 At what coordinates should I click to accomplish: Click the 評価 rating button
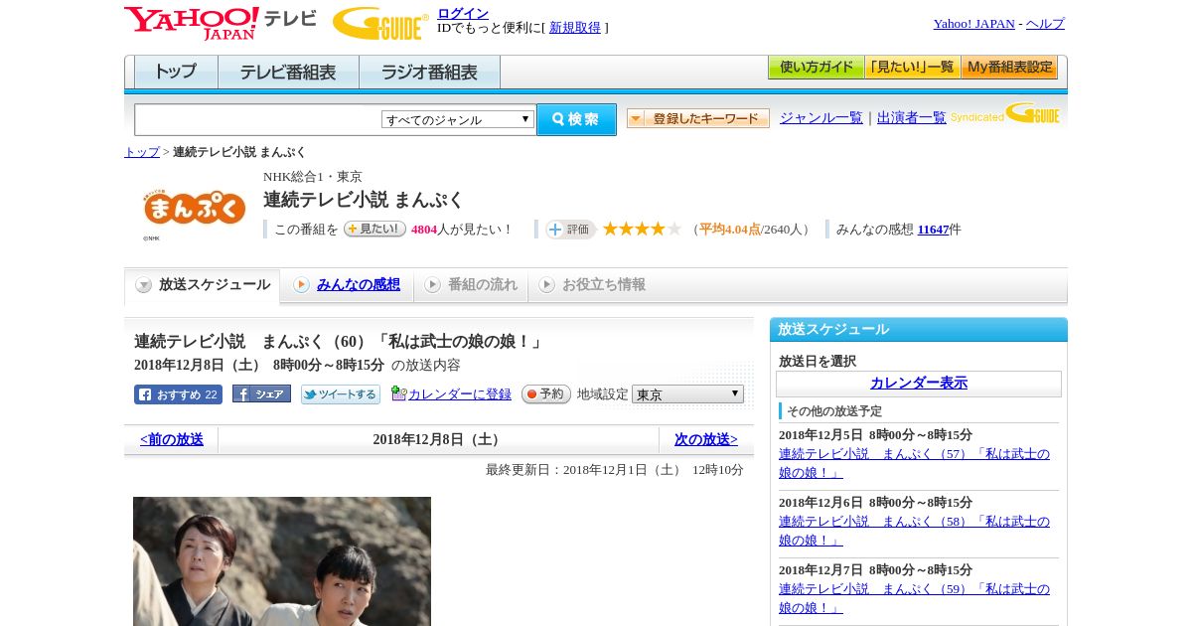click(570, 230)
